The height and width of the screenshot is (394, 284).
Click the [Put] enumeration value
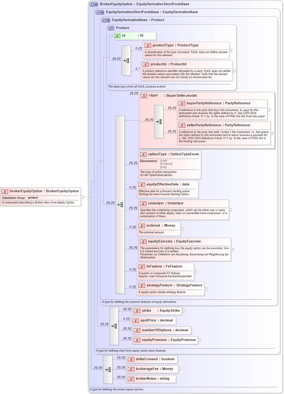(x=163, y=167)
